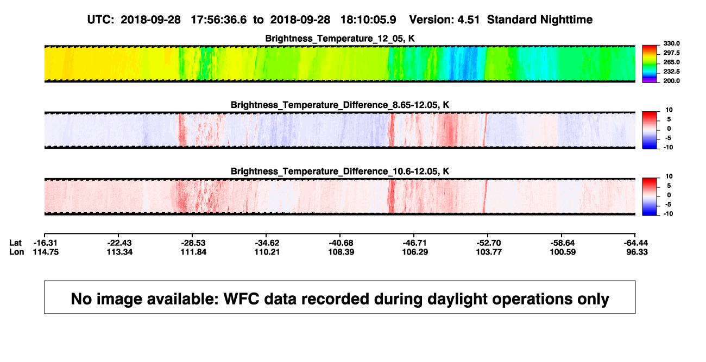
Task: Click the 297.5 color scale label
Action: click(x=672, y=53)
